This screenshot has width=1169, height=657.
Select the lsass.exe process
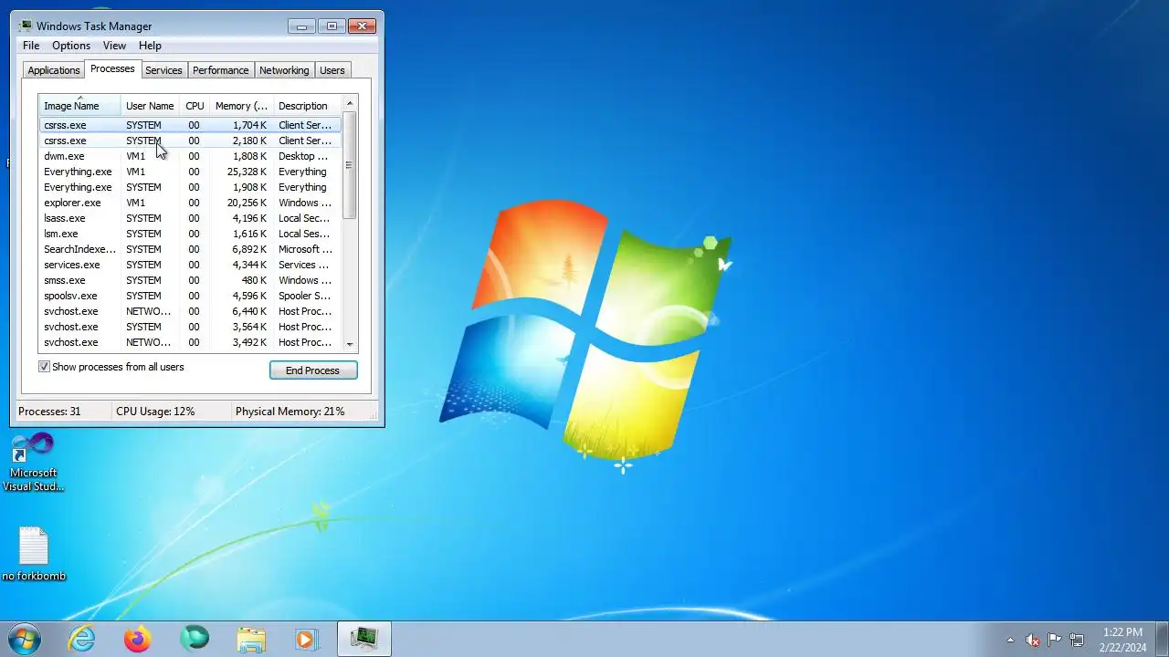pyautogui.click(x=190, y=218)
